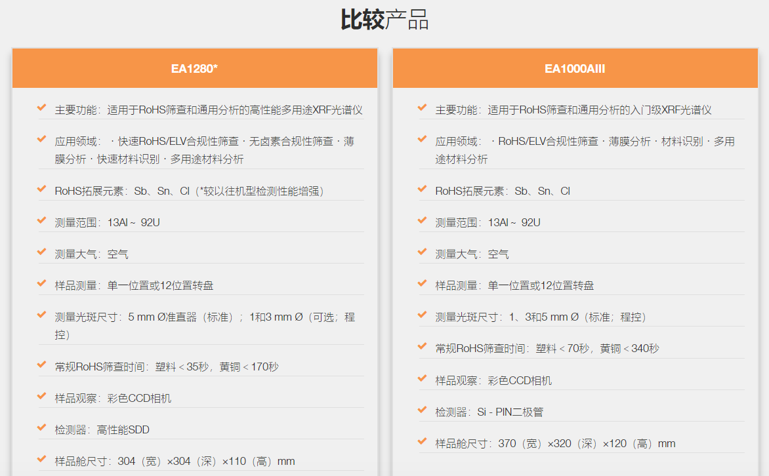The height and width of the screenshot is (476, 769).
Task: Click checkmark beside EA1000AIII 样品测量 row
Action: click(423, 283)
